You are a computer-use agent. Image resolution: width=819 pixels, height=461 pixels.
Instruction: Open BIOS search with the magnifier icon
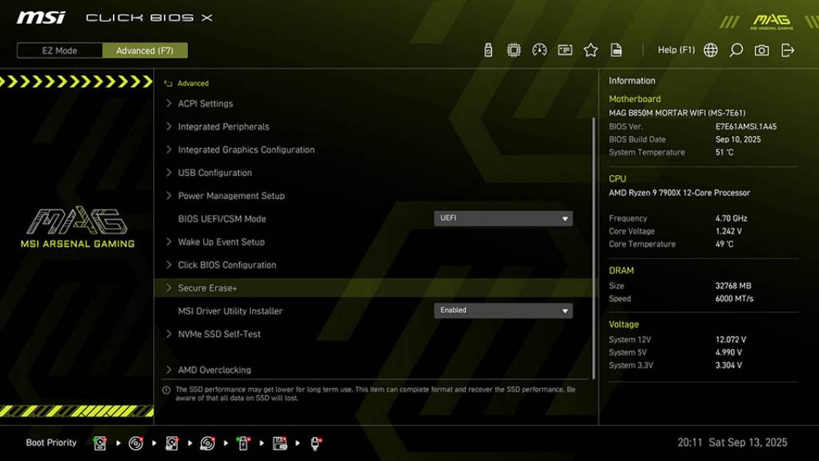click(737, 49)
